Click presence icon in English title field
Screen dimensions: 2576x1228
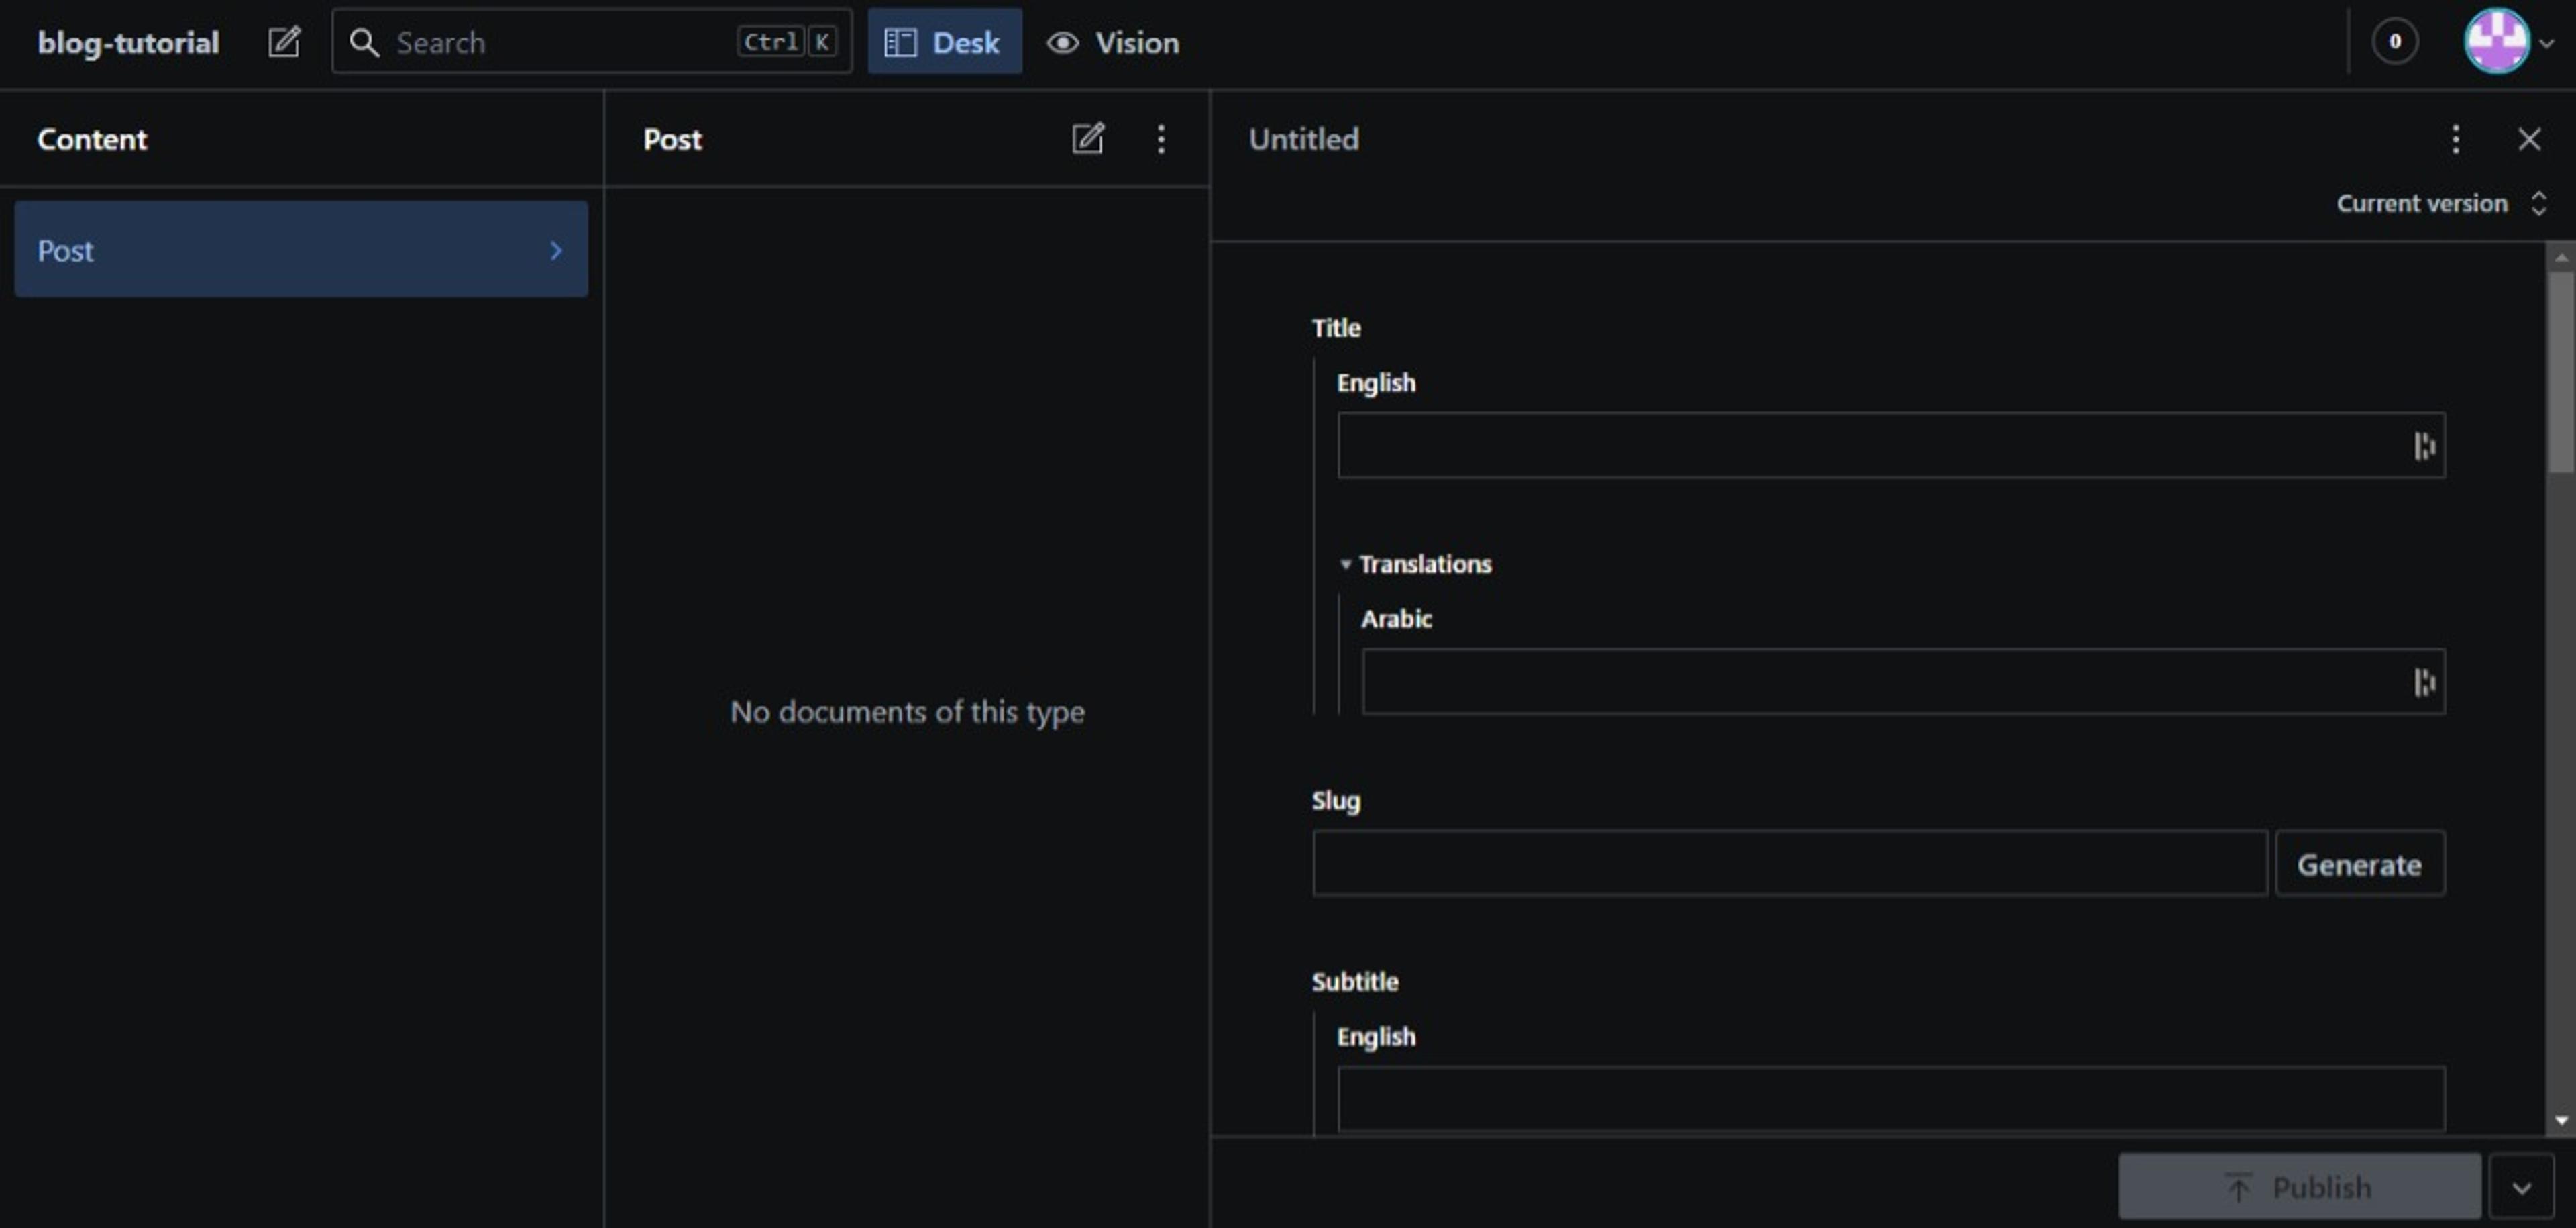tap(2424, 446)
